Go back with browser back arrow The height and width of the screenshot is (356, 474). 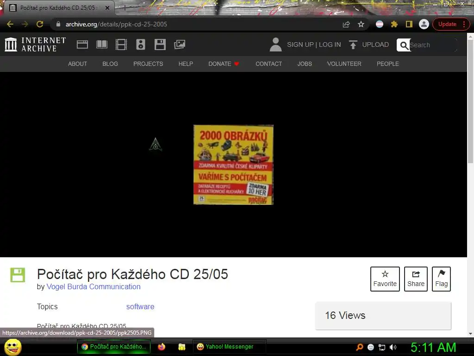(x=10, y=24)
